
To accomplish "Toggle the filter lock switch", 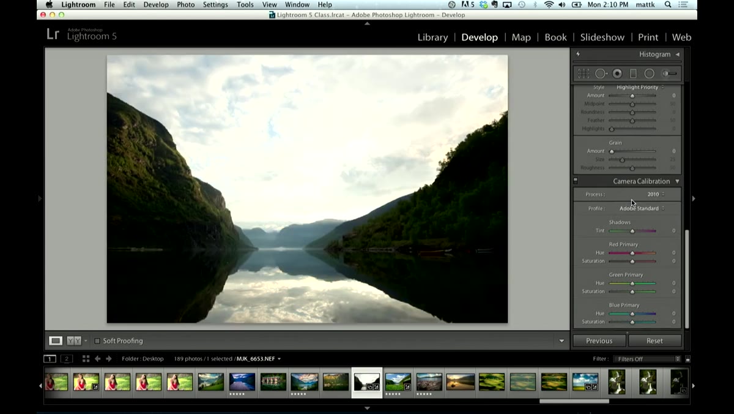I will (x=688, y=359).
